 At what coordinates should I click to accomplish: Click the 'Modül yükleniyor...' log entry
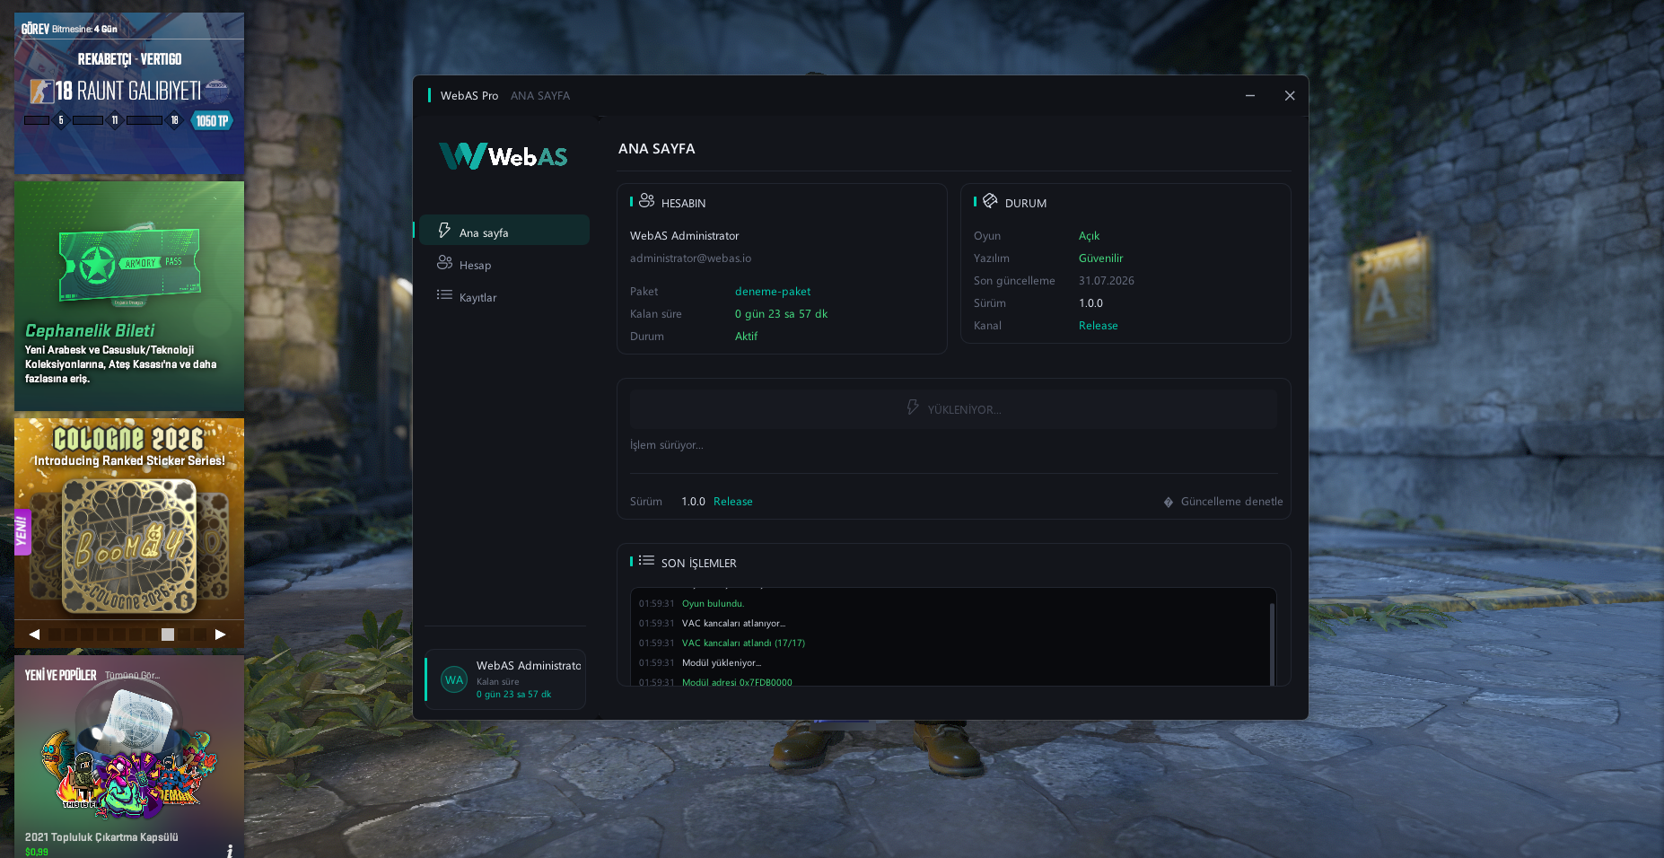coord(722,663)
